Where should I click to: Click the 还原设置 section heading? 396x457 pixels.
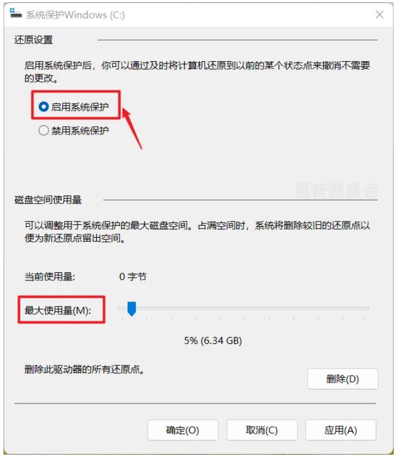tap(33, 40)
